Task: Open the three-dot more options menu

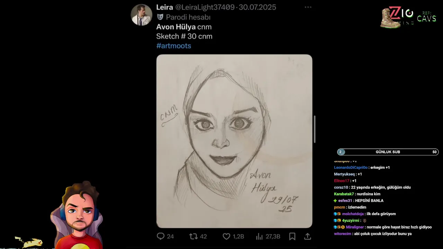Action: click(x=308, y=7)
